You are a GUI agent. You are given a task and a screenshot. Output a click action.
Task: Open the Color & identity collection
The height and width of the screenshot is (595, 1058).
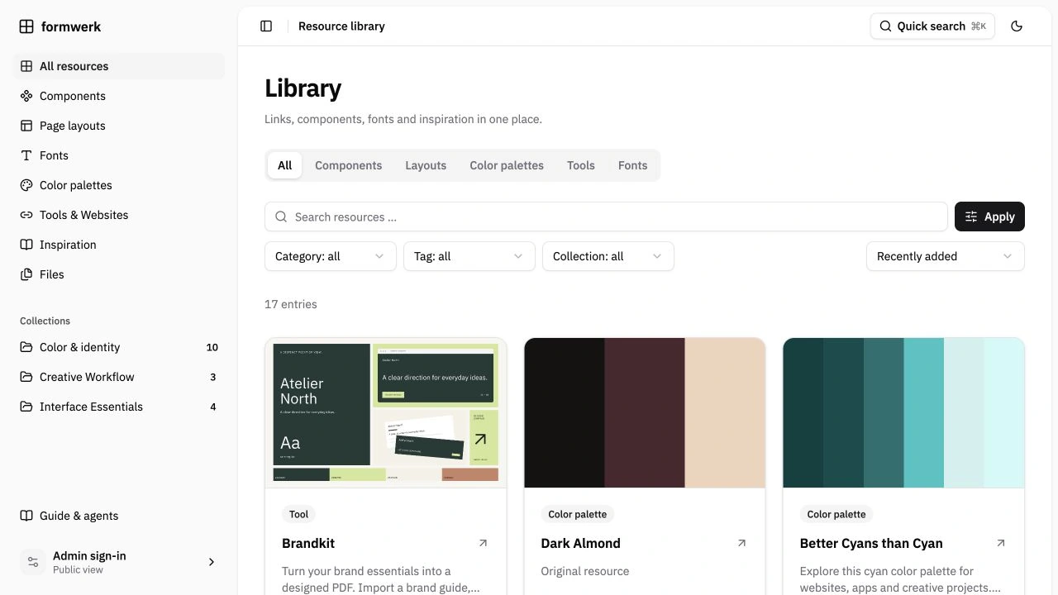119,347
